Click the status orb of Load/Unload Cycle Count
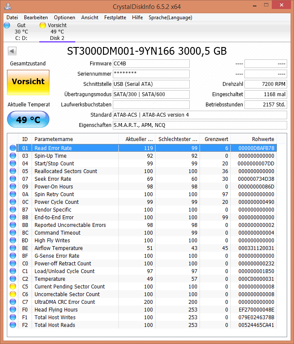 click(x=13, y=271)
